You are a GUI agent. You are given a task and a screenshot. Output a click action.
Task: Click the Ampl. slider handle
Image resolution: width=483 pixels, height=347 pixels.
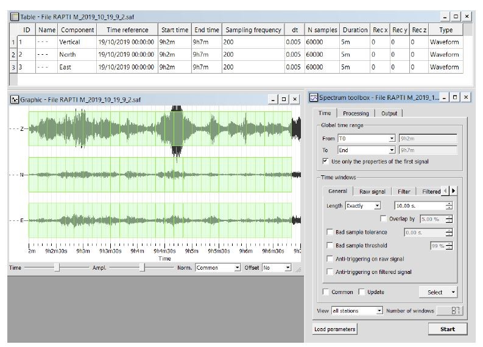(142, 267)
